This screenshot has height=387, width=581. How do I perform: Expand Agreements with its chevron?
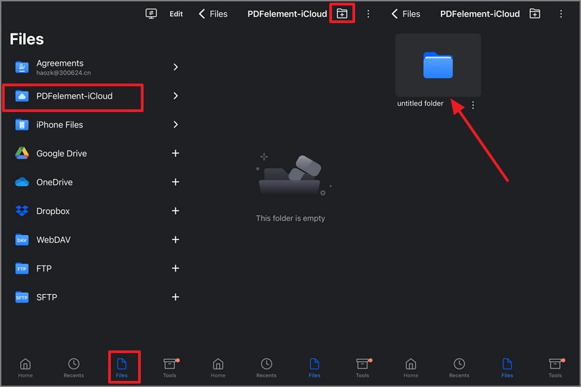coord(176,67)
